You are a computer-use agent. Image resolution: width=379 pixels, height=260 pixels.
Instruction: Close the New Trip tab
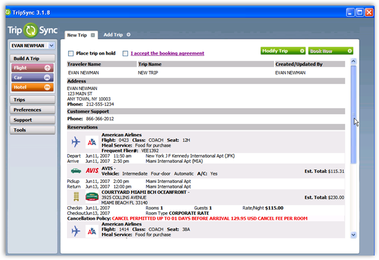(x=92, y=35)
